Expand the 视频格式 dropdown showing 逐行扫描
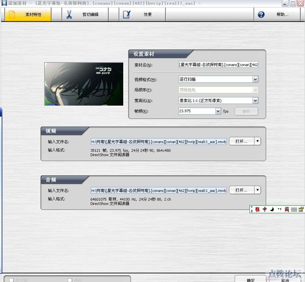 coord(255,79)
